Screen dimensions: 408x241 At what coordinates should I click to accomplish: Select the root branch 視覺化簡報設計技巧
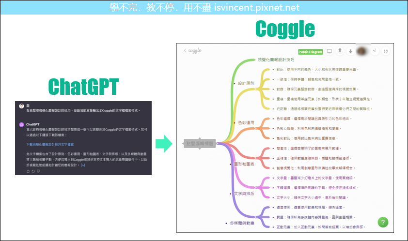click(276, 60)
